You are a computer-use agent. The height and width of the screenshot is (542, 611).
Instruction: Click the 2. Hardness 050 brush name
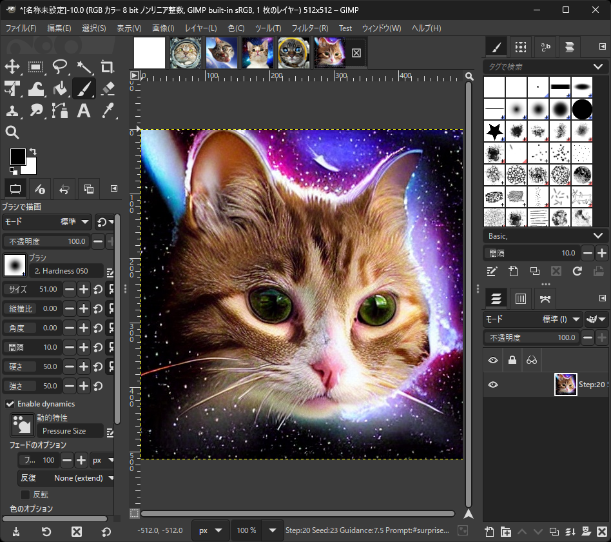click(62, 271)
